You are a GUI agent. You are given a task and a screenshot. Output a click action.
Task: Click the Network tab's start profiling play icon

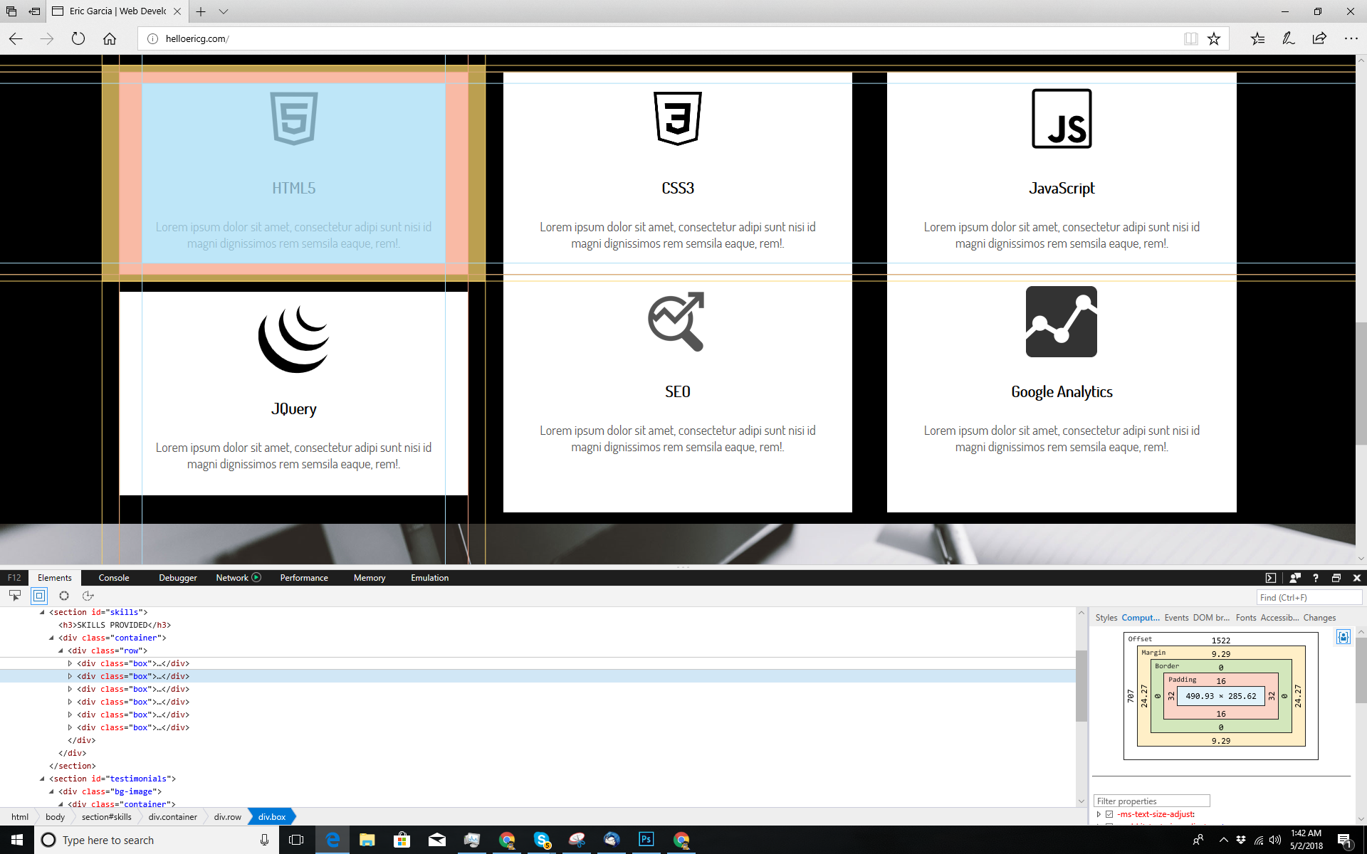click(256, 577)
